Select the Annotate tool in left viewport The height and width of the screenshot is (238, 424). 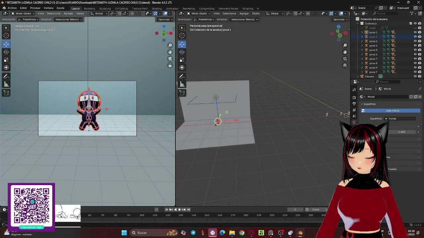(6, 76)
